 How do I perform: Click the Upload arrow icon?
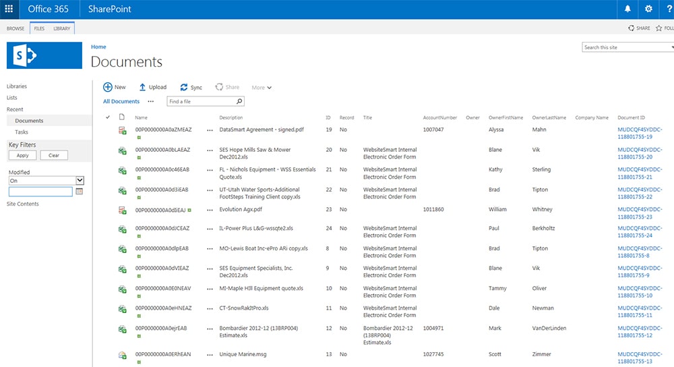coord(142,87)
